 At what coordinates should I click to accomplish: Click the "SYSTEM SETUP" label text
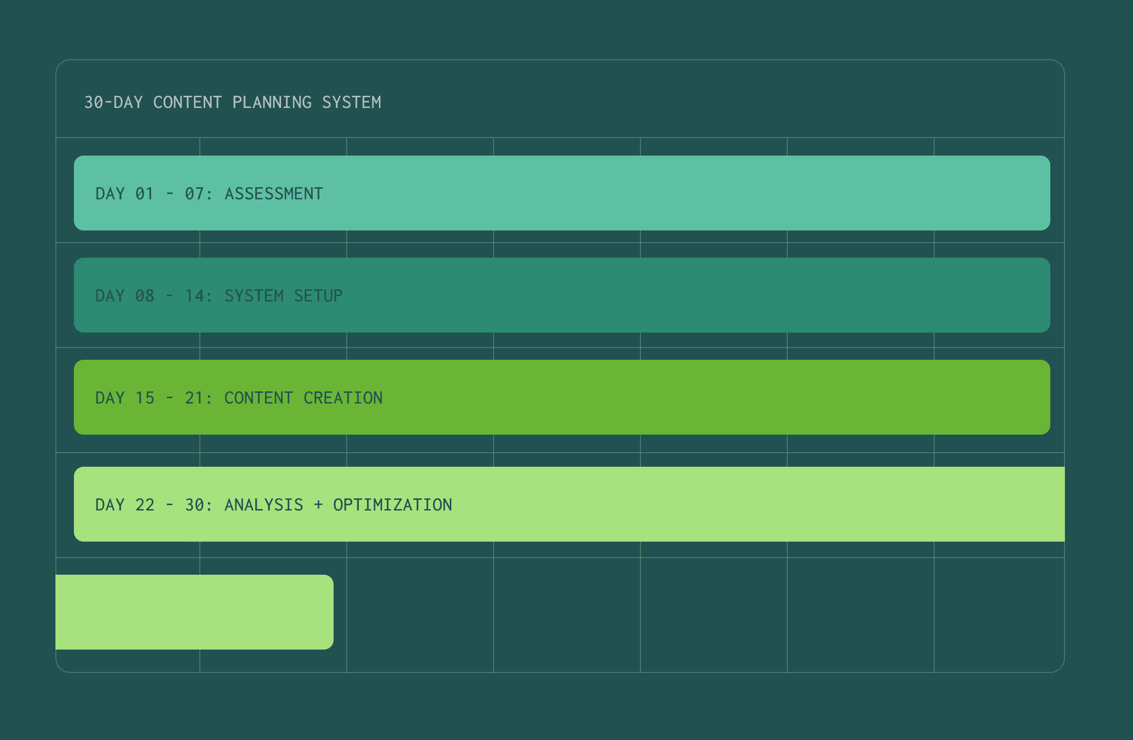point(283,296)
